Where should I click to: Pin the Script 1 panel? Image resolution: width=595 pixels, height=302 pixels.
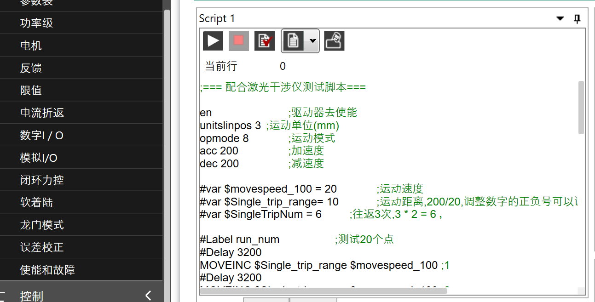click(x=577, y=19)
